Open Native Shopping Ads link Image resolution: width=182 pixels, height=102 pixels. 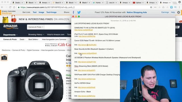[x=137, y=12]
